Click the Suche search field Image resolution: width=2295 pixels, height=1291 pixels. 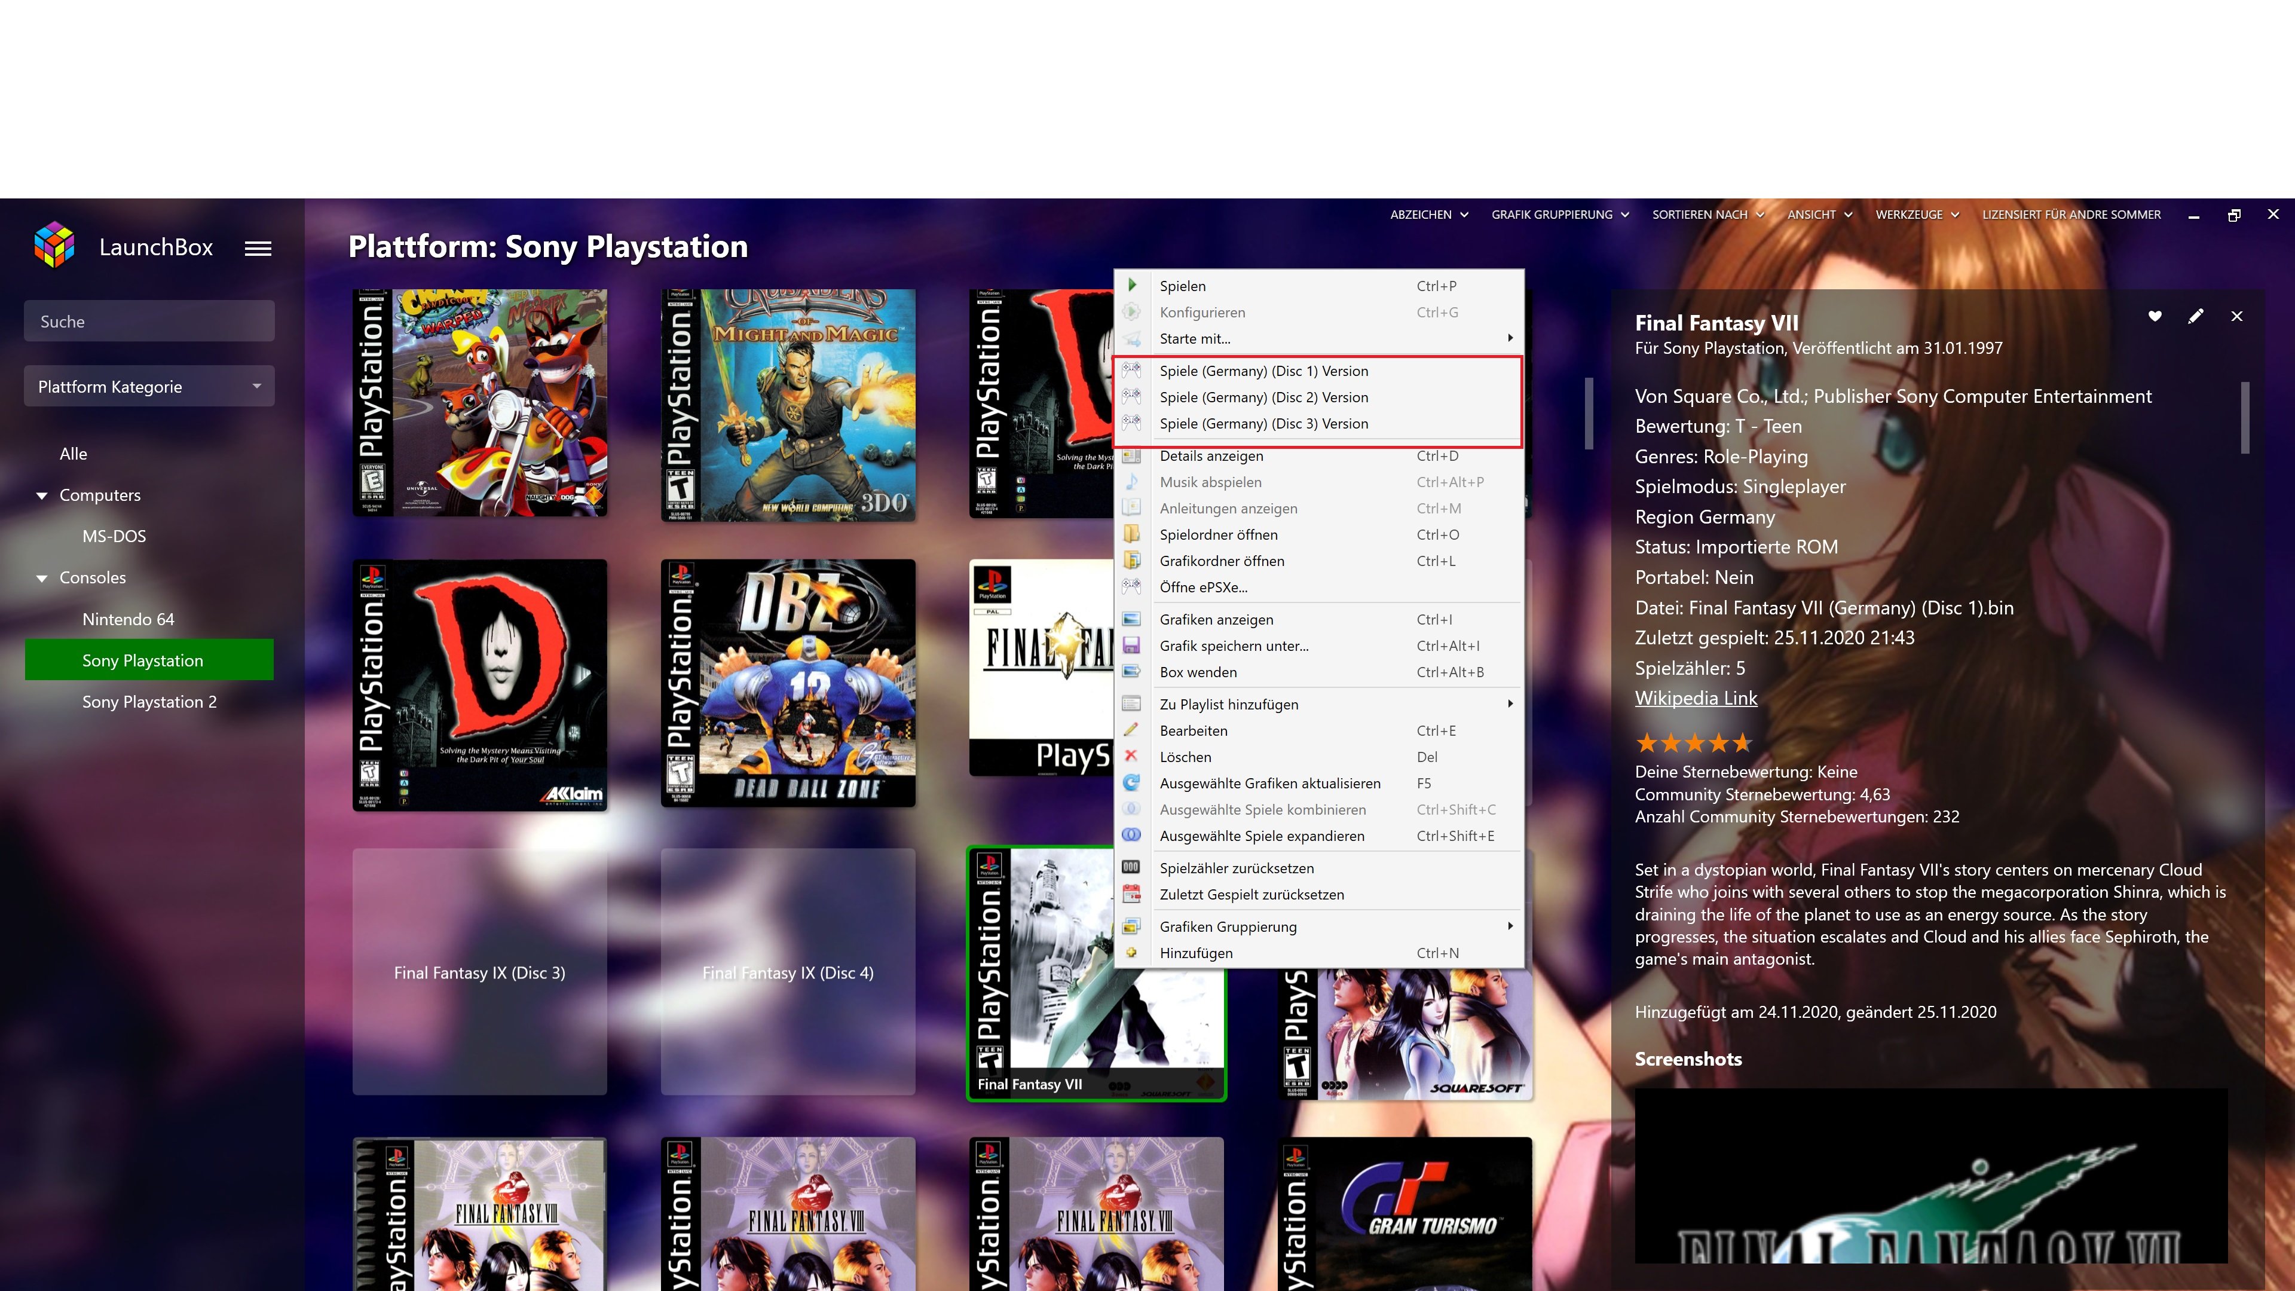(x=149, y=322)
